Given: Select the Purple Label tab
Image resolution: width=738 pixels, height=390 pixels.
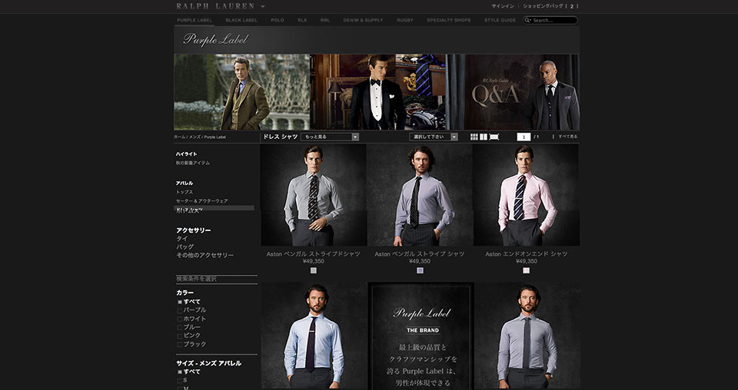Looking at the screenshot, I should (194, 20).
